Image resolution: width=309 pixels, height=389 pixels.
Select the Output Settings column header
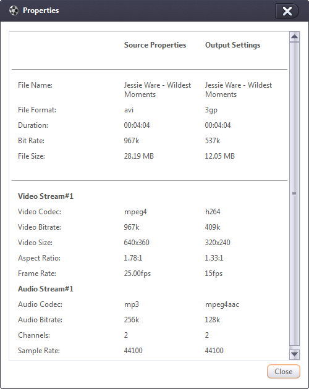232,45
